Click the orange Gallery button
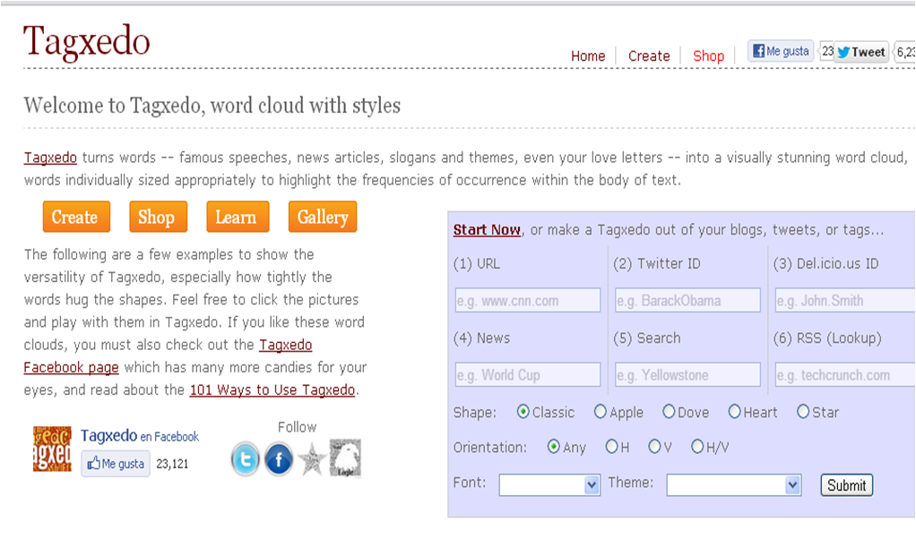 [x=322, y=216]
